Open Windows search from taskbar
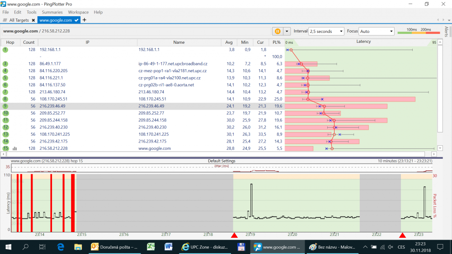Viewport: 452px width, 254px height. (x=25, y=247)
